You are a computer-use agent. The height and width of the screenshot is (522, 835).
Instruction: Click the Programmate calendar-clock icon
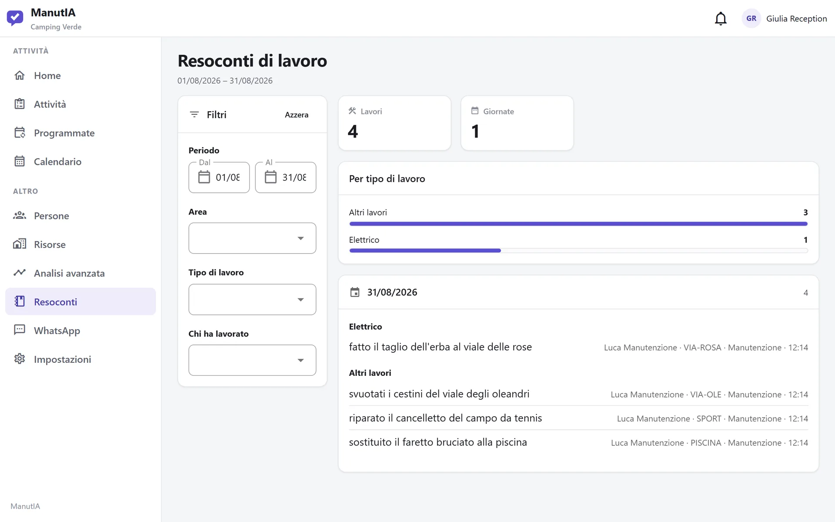(20, 133)
